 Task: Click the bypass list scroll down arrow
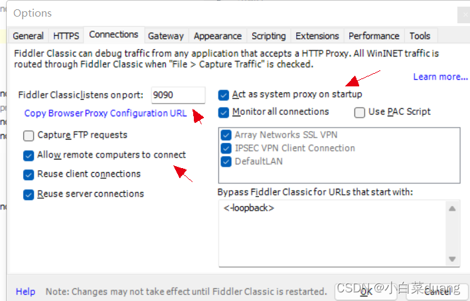[452, 258]
